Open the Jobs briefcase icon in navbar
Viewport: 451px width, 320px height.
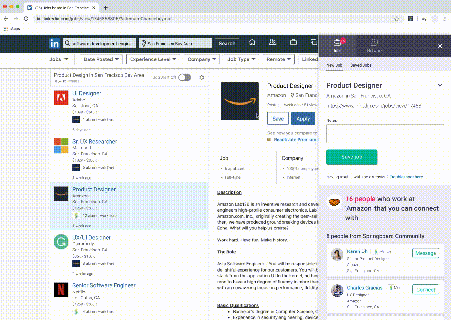click(293, 42)
